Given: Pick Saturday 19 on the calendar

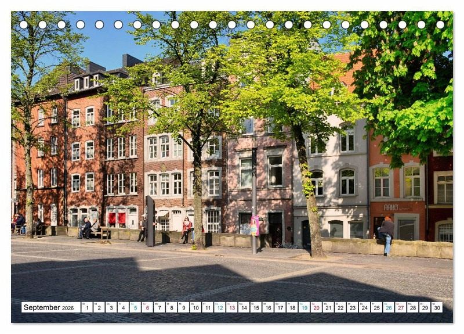Looking at the screenshot, I should [x=304, y=307].
